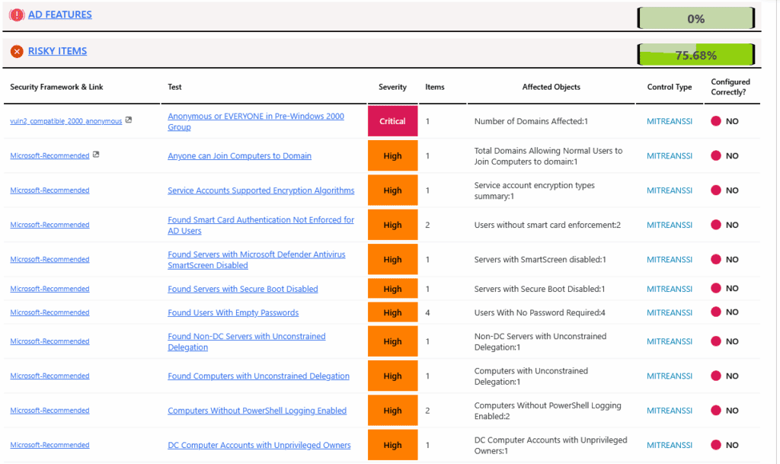Click the Critical severity badge
Viewport: 780px width, 464px height.
click(393, 120)
